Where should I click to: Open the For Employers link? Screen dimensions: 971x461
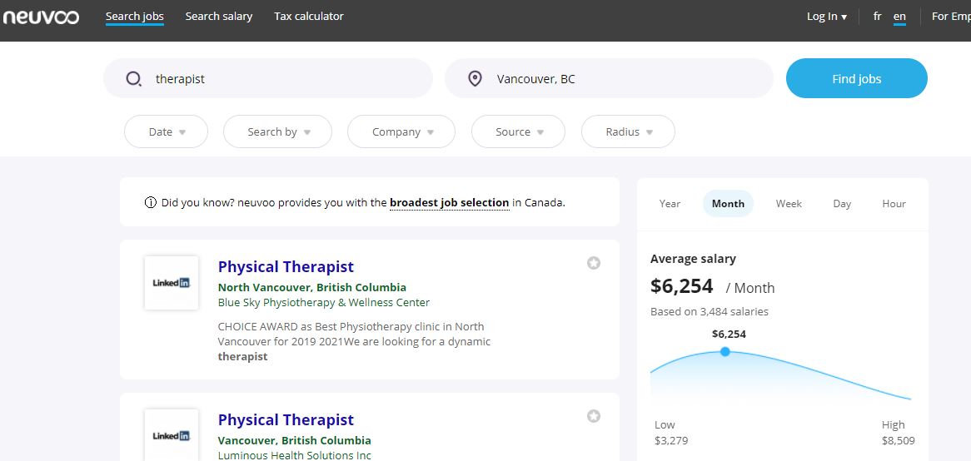tap(950, 17)
